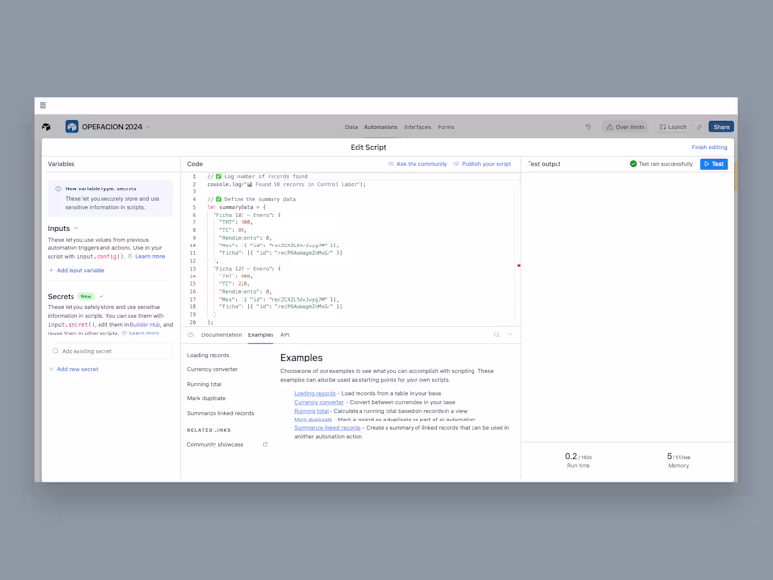Click code line 5 let summaryData
Screen dimensions: 773x580
point(236,207)
